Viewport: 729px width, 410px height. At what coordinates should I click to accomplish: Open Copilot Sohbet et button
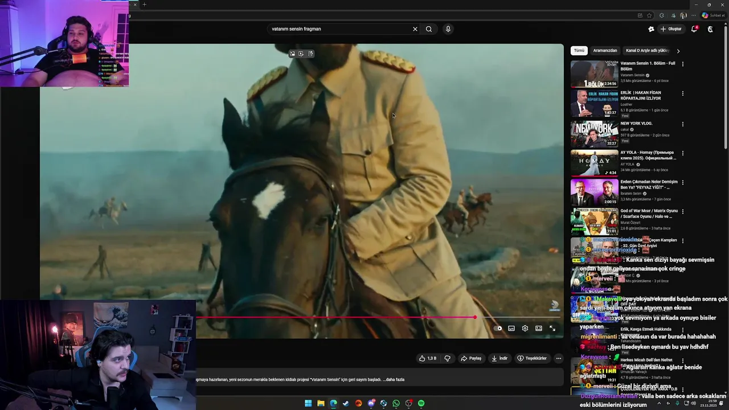pyautogui.click(x=714, y=15)
